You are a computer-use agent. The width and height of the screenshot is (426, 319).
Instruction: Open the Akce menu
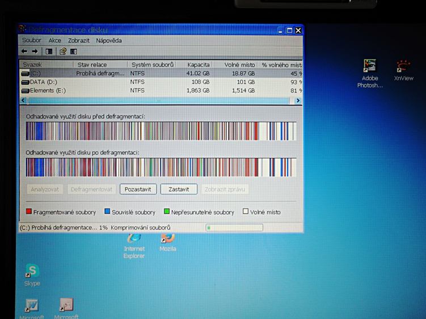[x=55, y=41]
